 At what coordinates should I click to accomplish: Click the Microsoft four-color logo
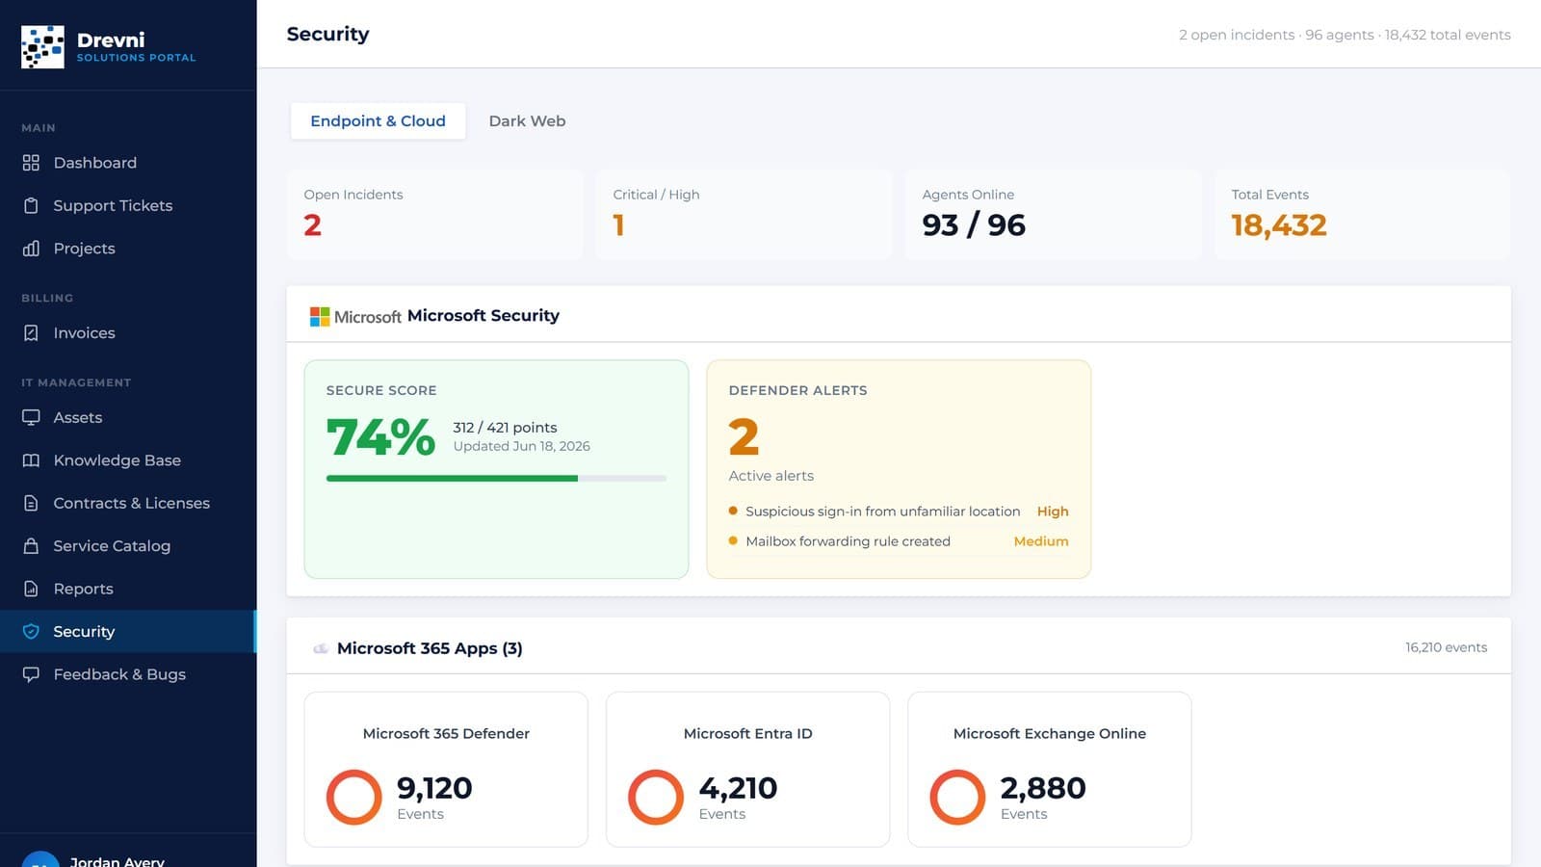(320, 316)
